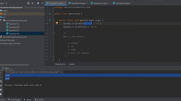This screenshot has height=101, width=181.
Task: Fold the comment block at its start marker
Action: point(54,33)
